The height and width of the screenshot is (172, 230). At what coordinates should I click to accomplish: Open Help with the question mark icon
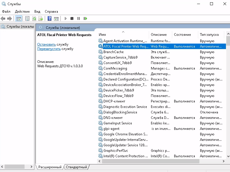tap(50, 18)
